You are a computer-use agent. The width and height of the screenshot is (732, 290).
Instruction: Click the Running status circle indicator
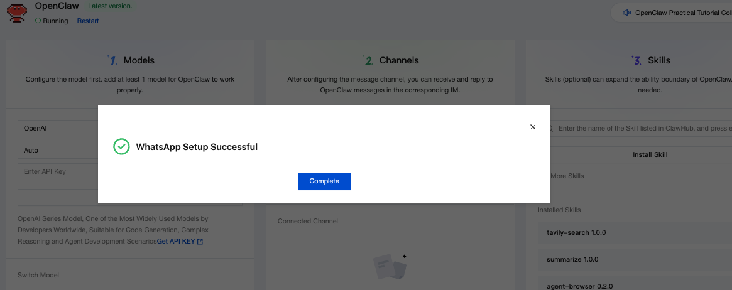[x=38, y=21]
